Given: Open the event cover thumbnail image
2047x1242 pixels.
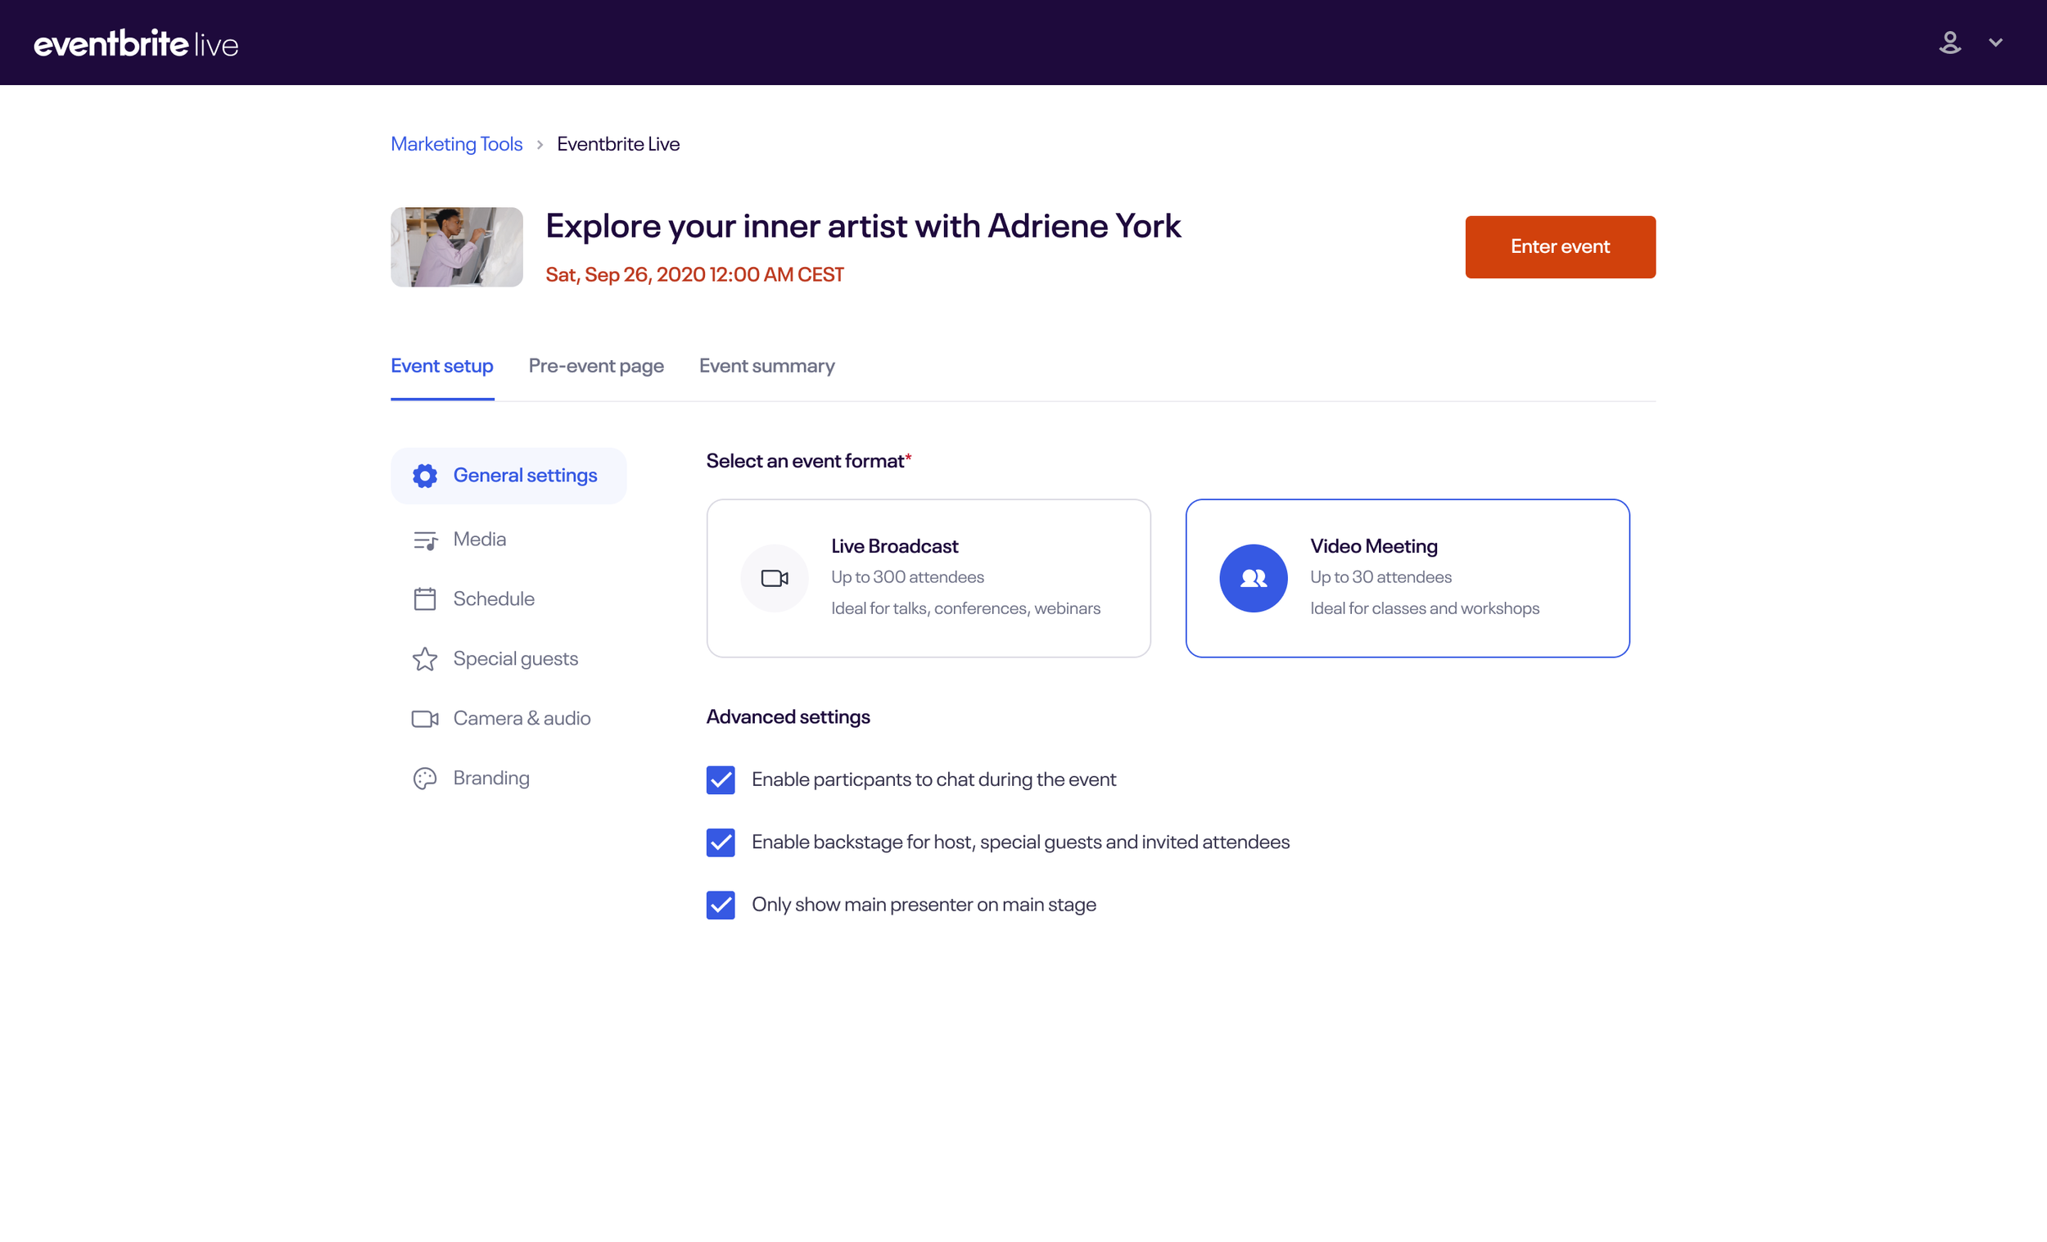Looking at the screenshot, I should click(x=457, y=246).
